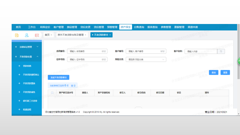Open the 贷后变更 top menu
This screenshot has width=240, height=135.
point(85,27)
